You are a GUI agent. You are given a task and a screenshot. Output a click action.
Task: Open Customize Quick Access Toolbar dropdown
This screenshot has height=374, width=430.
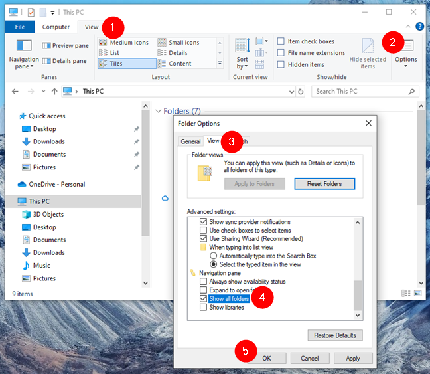click(x=52, y=13)
